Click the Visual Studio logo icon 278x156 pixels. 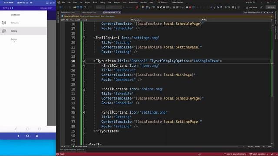pos(59,3)
